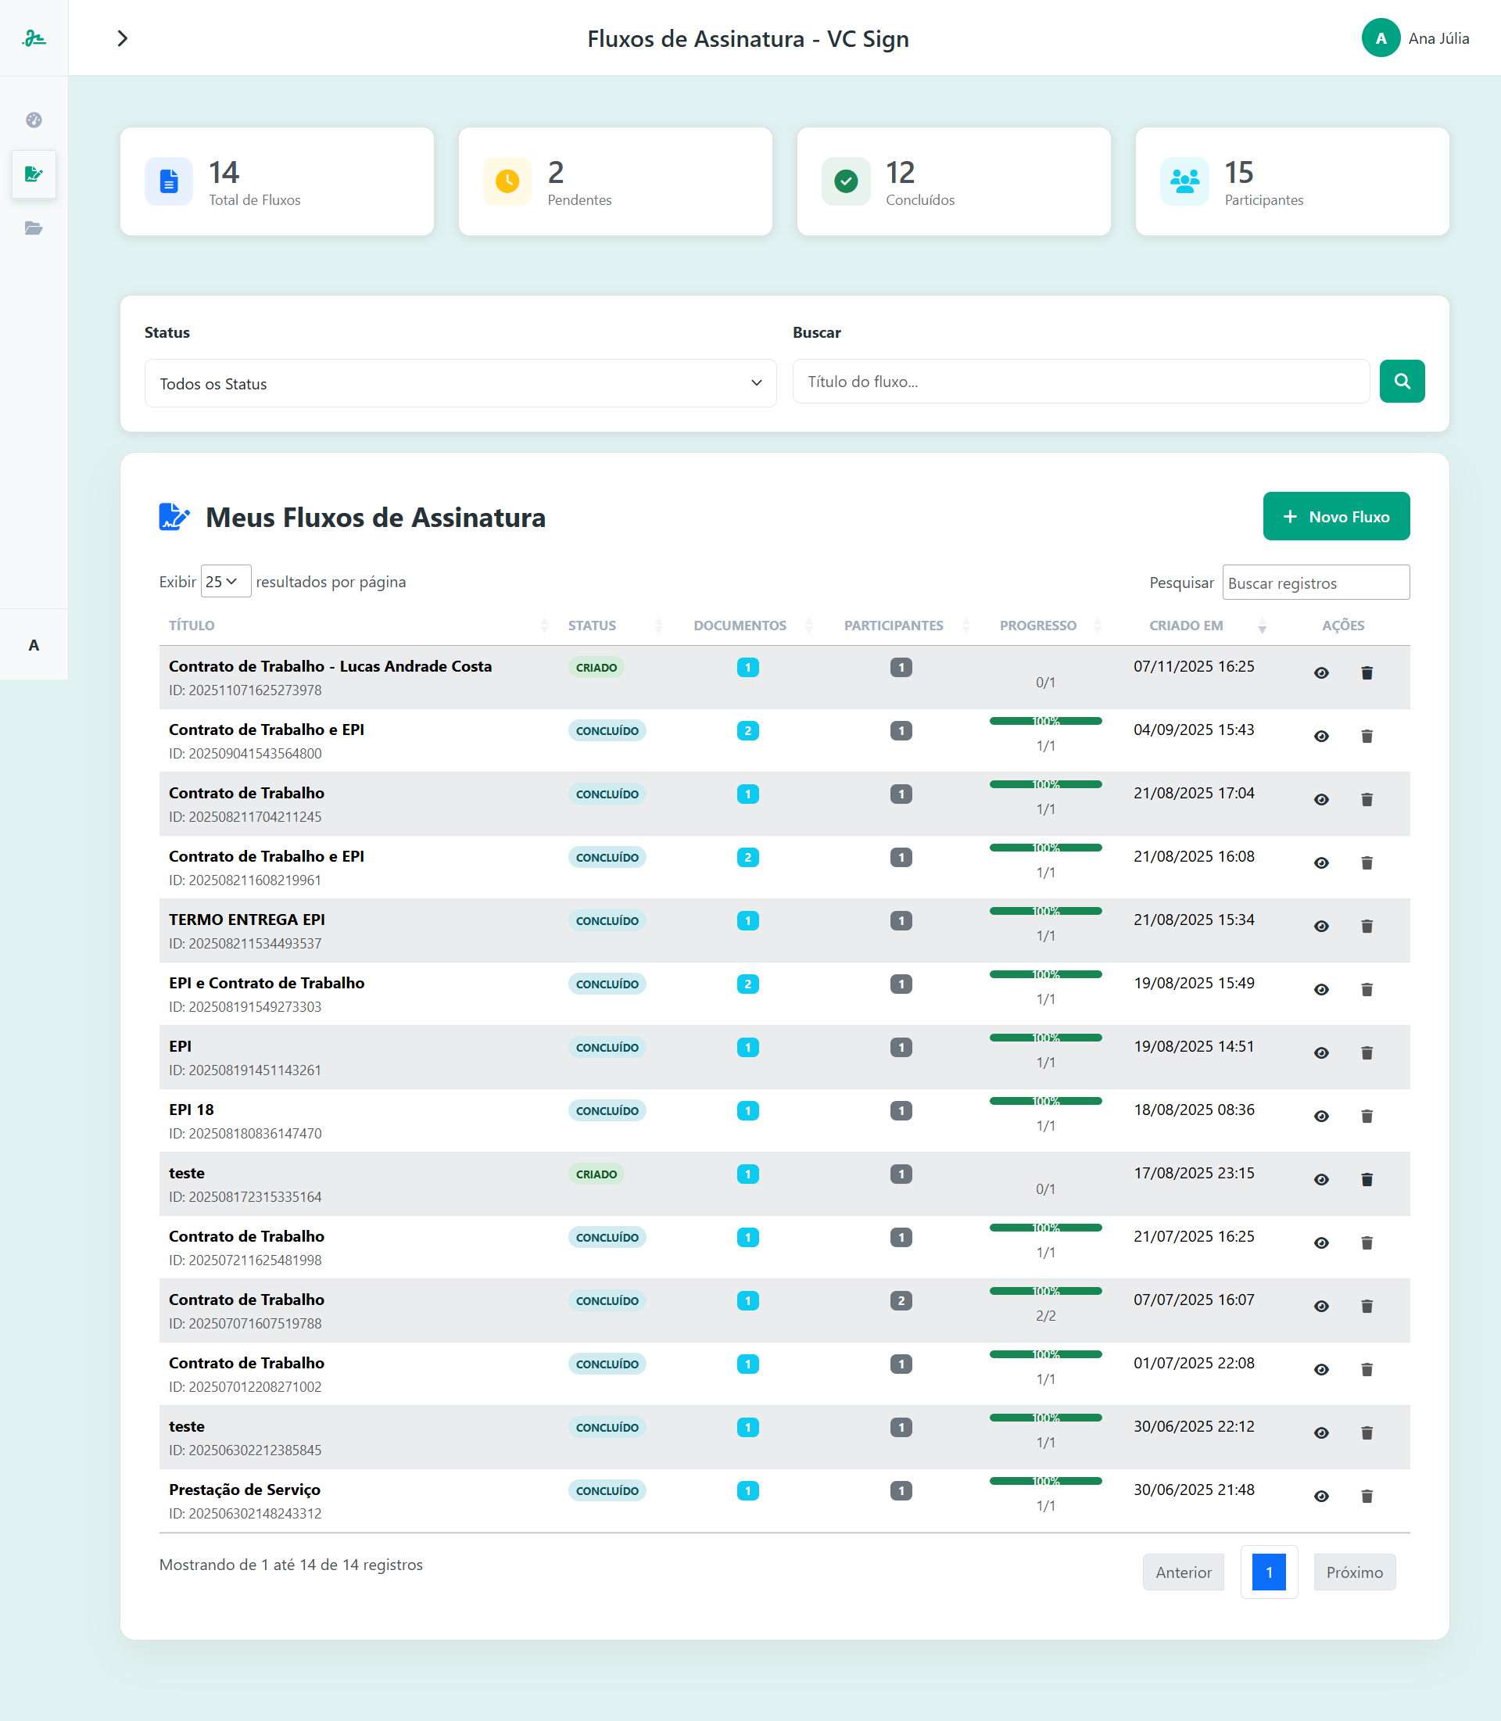Viewport: 1501px width, 1721px height.
Task: Click progress bar of Contrato de Trabalho 07/07/2025
Action: pyautogui.click(x=1044, y=1291)
